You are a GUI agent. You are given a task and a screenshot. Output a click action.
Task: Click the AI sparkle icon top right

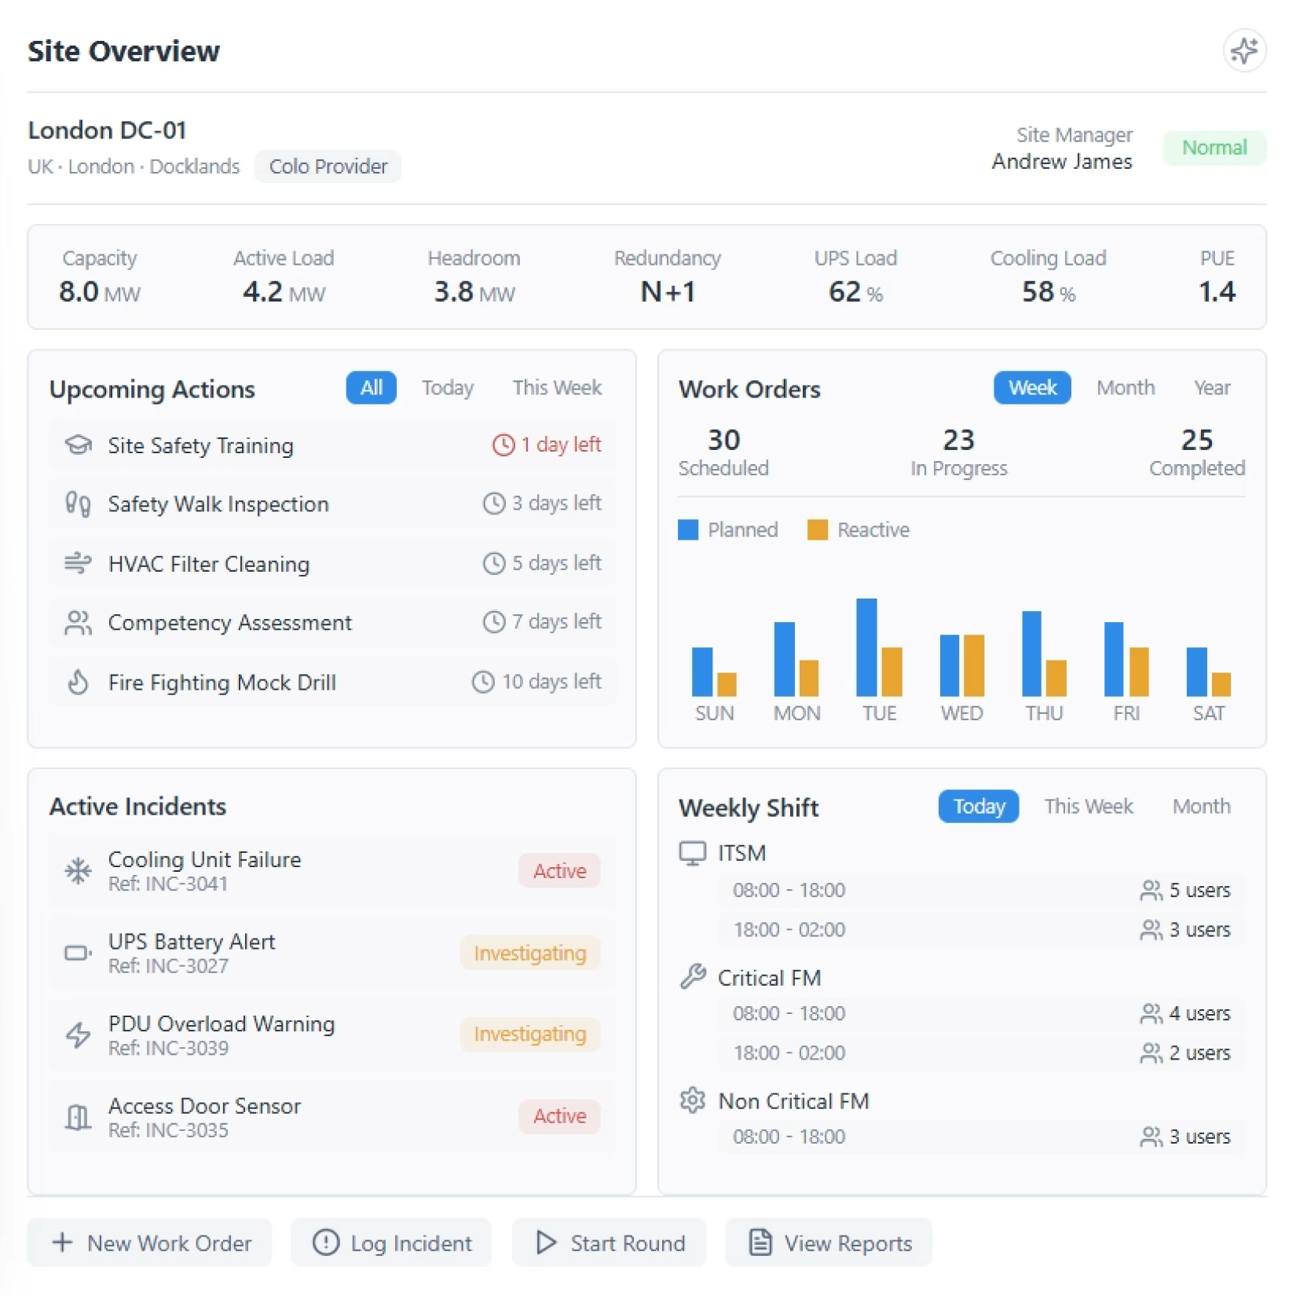1243,51
